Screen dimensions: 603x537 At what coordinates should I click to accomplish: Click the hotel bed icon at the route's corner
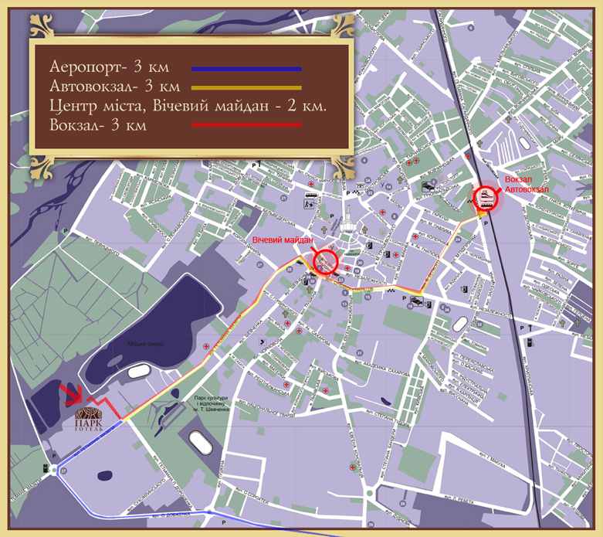[416, 301]
